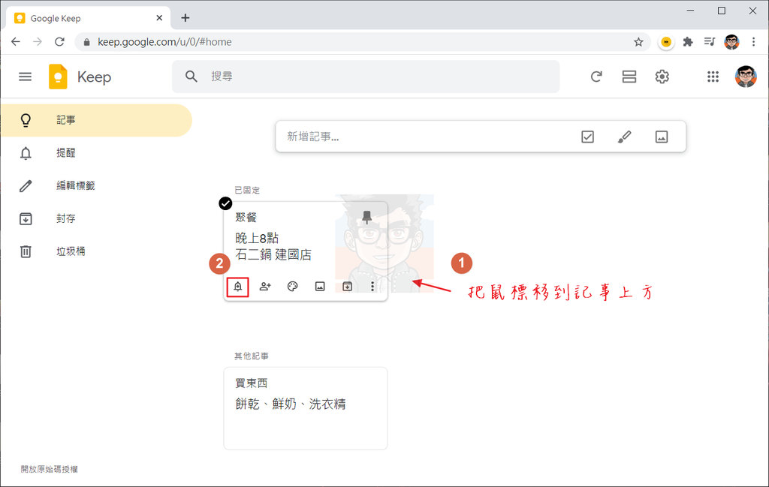
Task: Open 提醒 in the sidebar
Action: pos(96,153)
